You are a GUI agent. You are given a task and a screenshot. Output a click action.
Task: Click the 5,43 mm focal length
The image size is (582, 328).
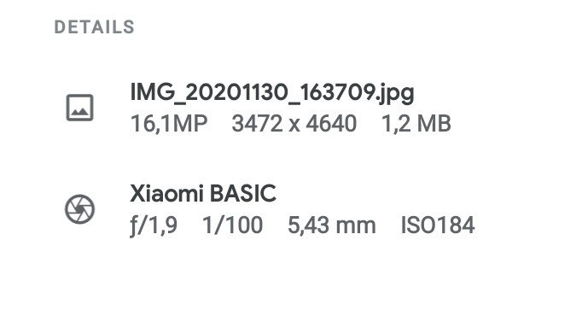coord(332,225)
